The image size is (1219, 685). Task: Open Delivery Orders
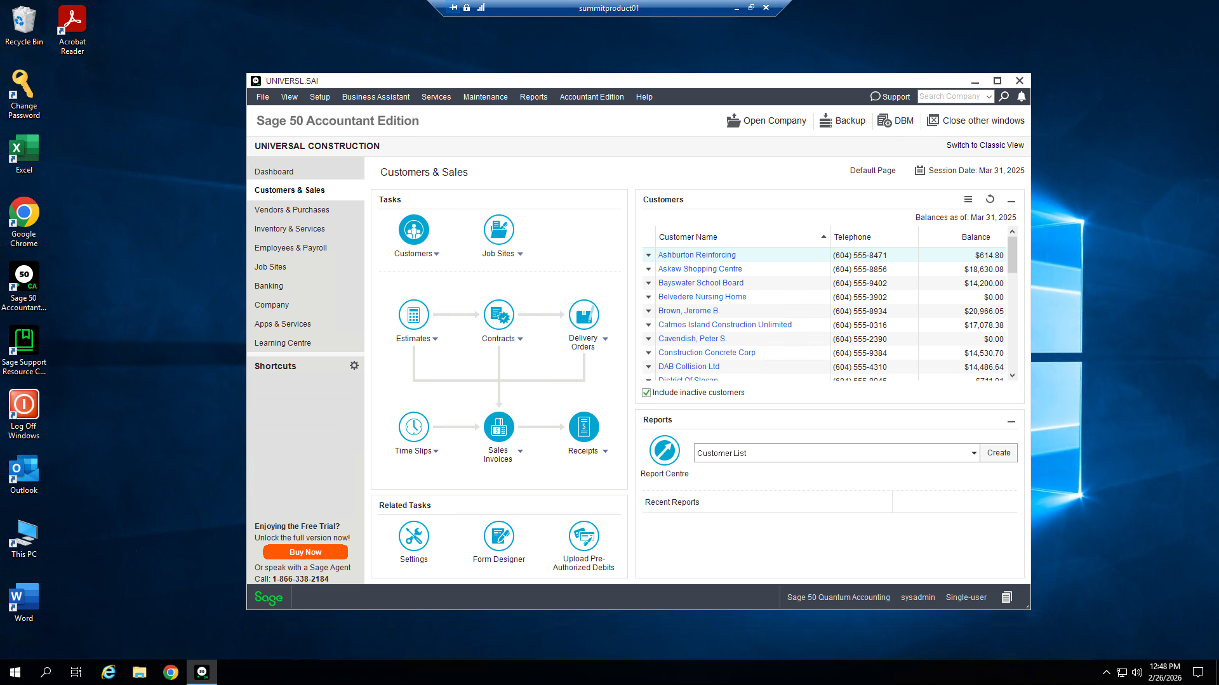tap(584, 315)
